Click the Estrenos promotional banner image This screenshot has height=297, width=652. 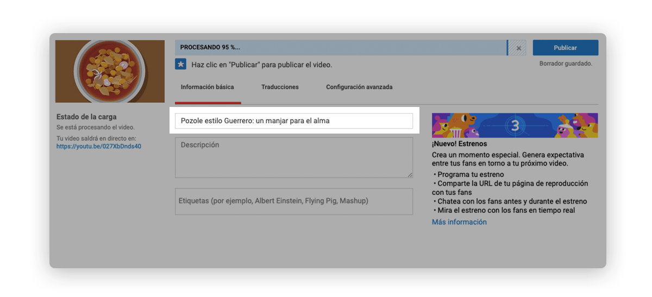tap(515, 125)
